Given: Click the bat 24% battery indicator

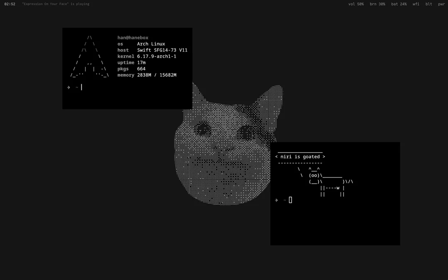Looking at the screenshot, I should tap(399, 4).
